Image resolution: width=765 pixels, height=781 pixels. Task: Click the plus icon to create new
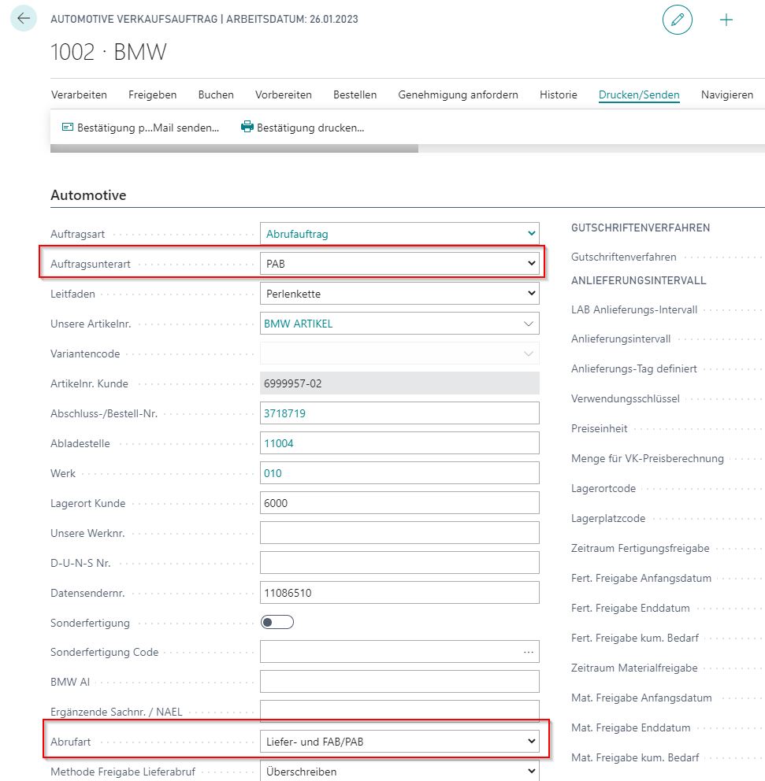tap(726, 20)
